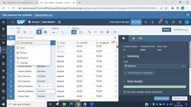This screenshot has height=107, width=191.
Task: Select the State column header
Action: (65, 43)
